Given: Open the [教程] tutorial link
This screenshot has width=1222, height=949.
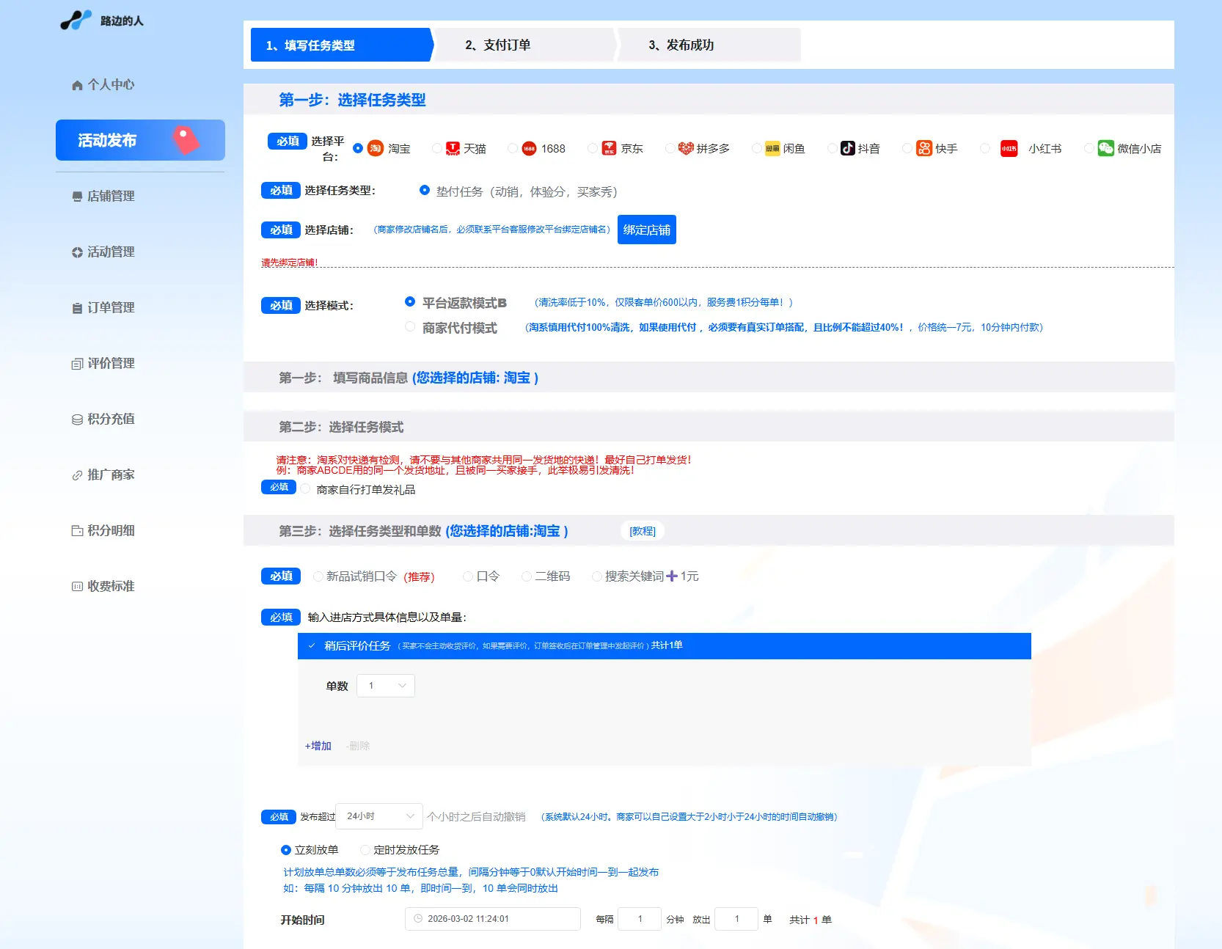Looking at the screenshot, I should (642, 531).
